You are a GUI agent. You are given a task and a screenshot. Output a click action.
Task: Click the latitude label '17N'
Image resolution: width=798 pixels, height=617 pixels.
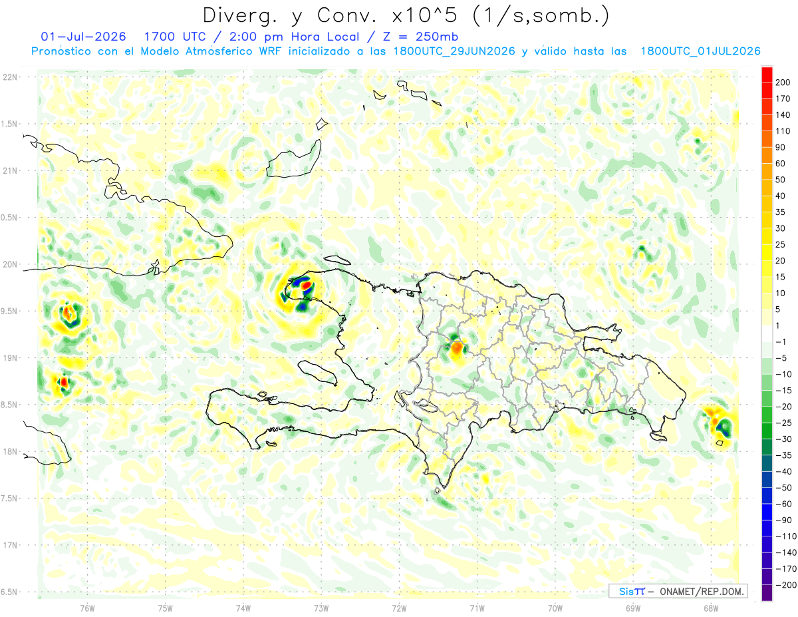point(9,545)
